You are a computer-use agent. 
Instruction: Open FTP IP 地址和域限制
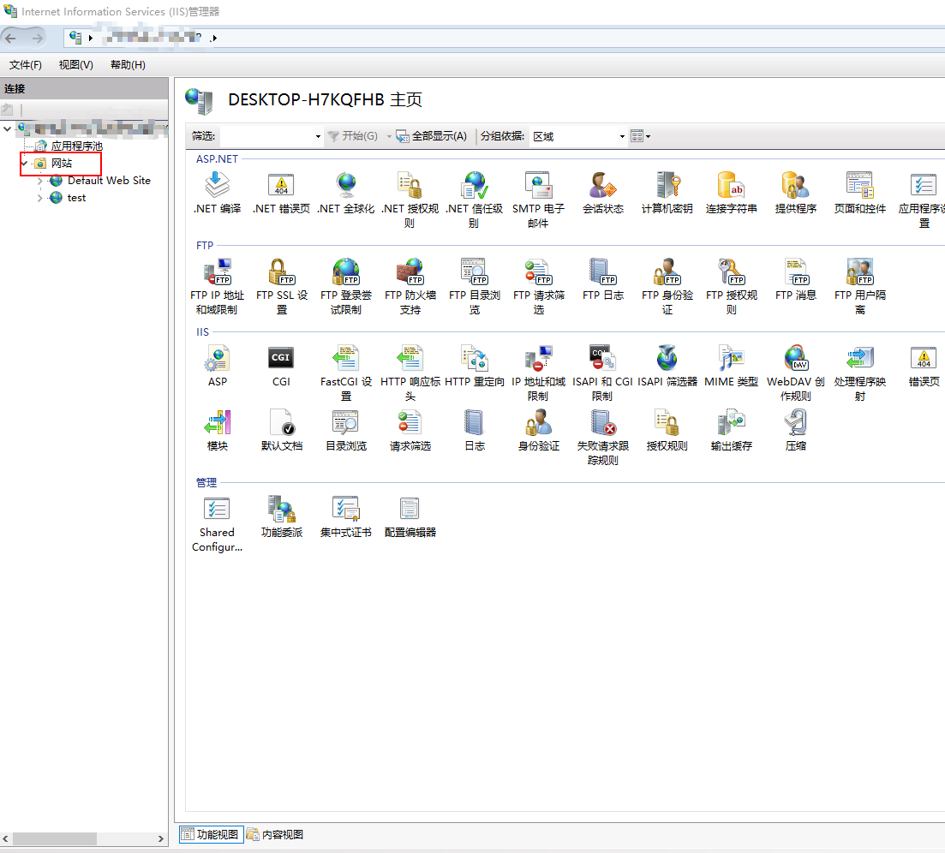tap(217, 286)
